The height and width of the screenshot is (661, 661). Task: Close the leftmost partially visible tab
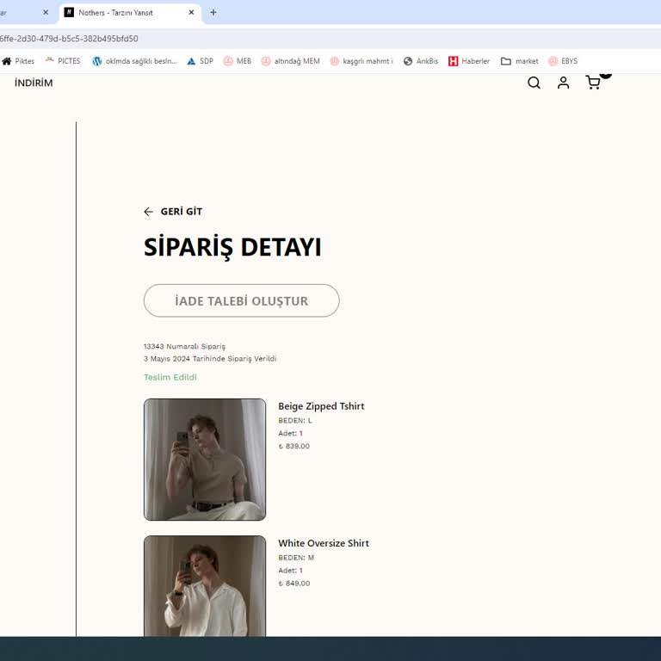point(46,13)
